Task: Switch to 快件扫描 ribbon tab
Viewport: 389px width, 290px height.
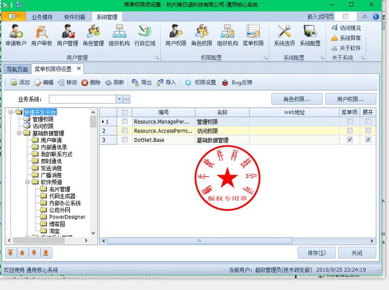Action: pyautogui.click(x=74, y=17)
